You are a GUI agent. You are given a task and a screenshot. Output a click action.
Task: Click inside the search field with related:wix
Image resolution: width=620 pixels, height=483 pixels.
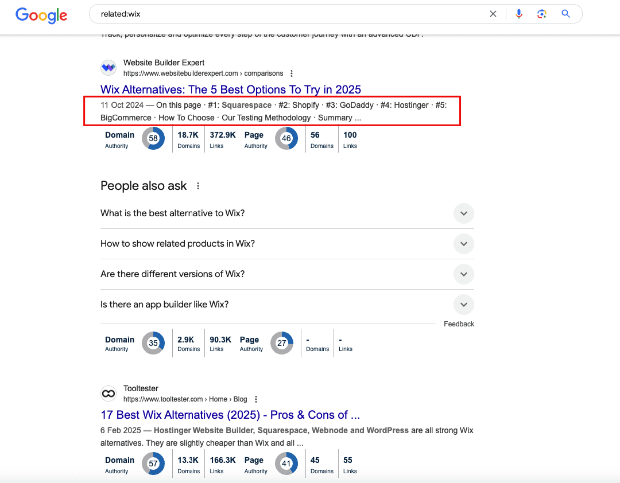click(287, 14)
